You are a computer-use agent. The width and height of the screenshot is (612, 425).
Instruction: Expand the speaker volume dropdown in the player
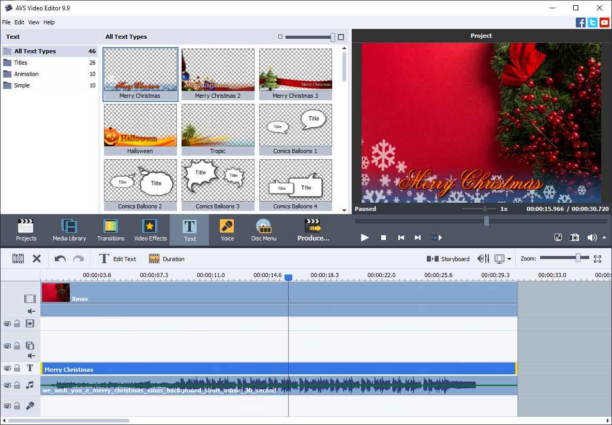pyautogui.click(x=604, y=237)
